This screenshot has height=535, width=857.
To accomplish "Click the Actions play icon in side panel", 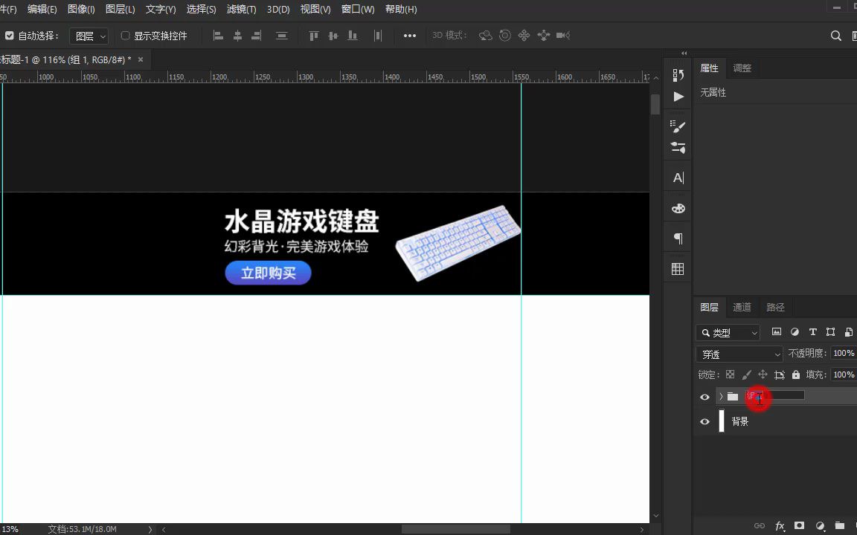I will click(677, 97).
